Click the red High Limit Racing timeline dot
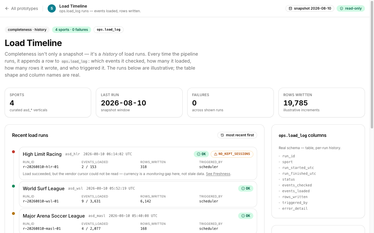 pos(13,152)
